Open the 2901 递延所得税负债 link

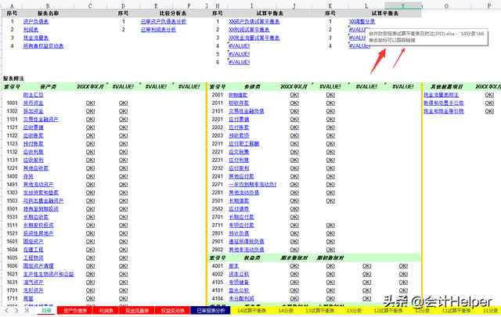point(247,241)
